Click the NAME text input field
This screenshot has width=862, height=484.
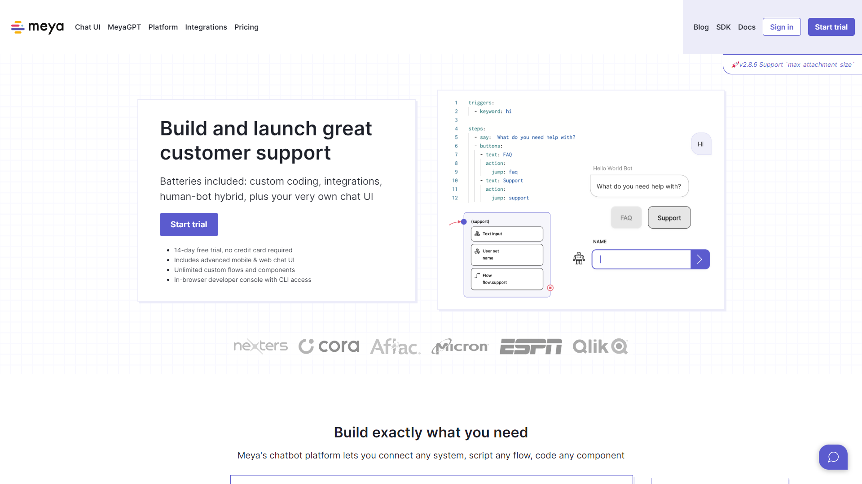(x=641, y=259)
